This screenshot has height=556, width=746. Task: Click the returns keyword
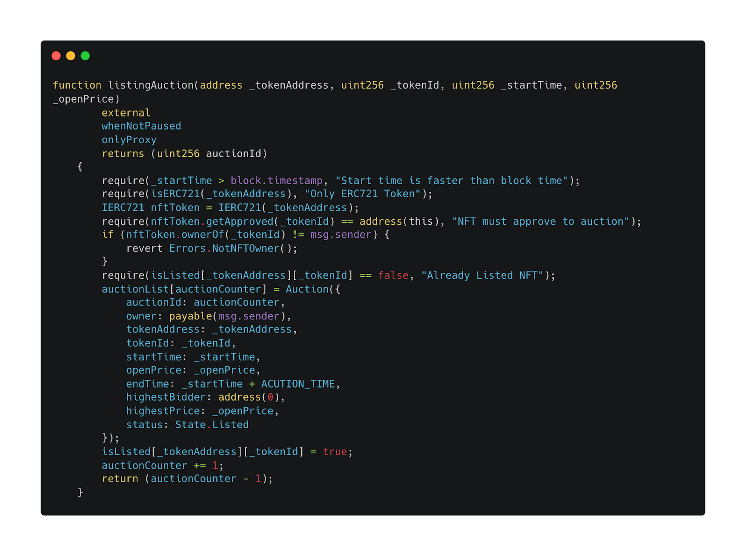[x=123, y=153]
